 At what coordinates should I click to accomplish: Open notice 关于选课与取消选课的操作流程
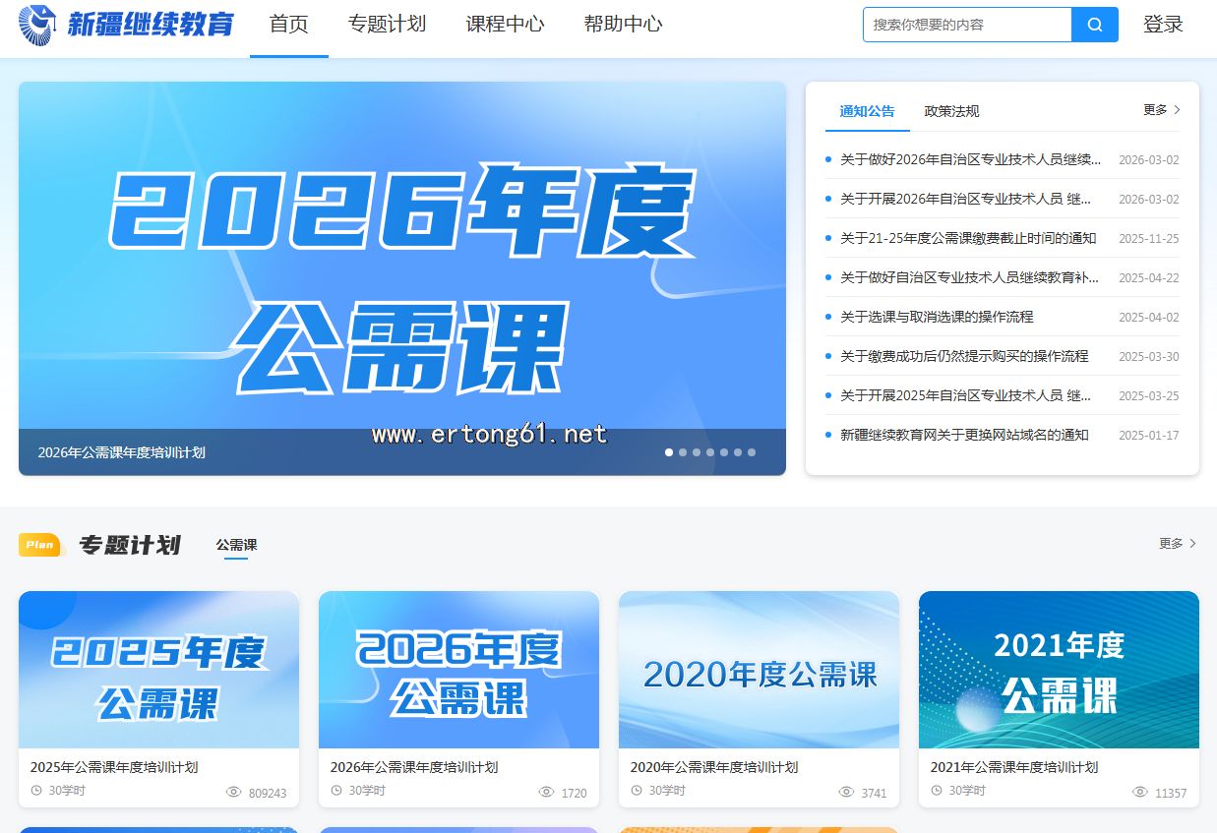937,317
